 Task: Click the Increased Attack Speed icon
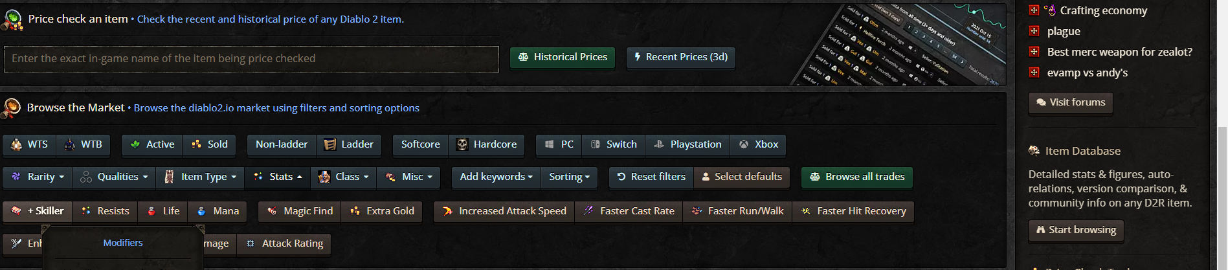pos(447,211)
